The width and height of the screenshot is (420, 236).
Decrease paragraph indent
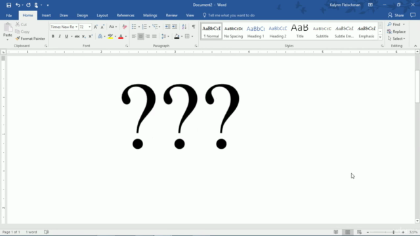click(x=167, y=27)
